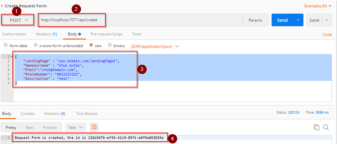Fold the JSON body at line 1 arrow
Viewport: 337px width, 144px height.
pos(11,57)
